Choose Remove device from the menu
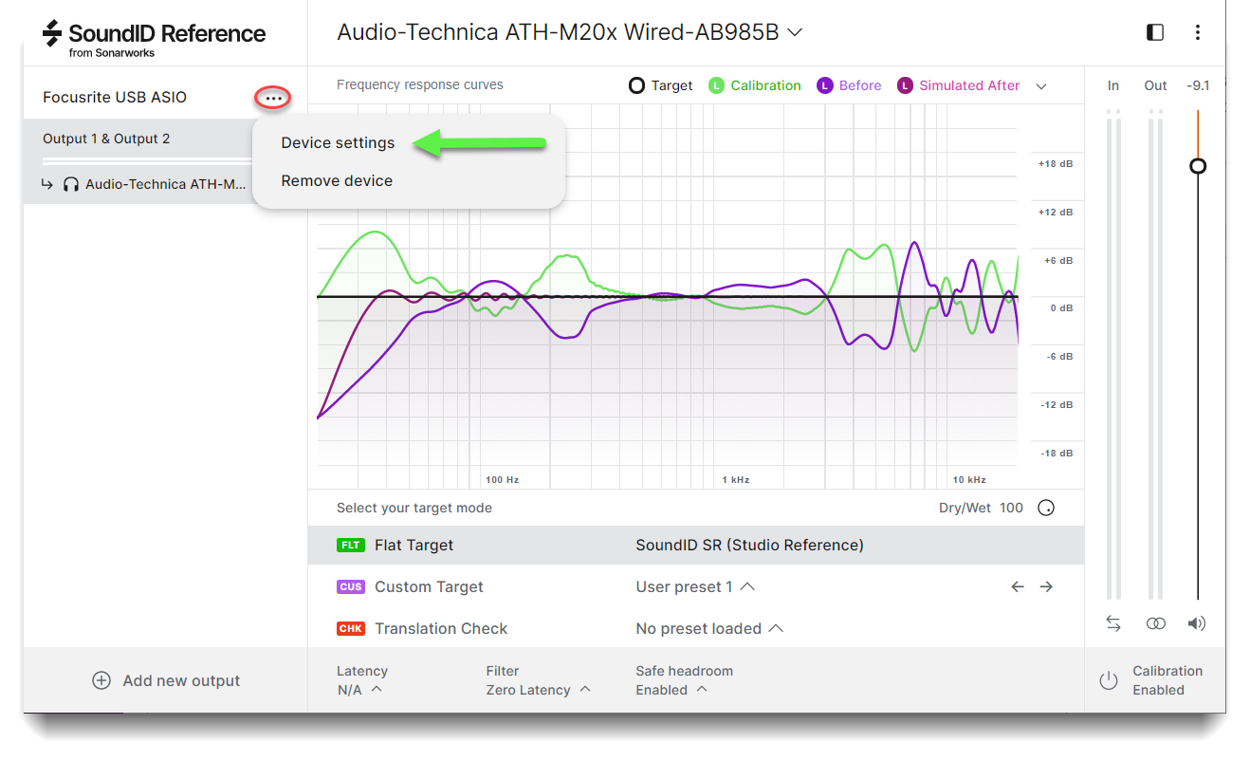 (337, 181)
